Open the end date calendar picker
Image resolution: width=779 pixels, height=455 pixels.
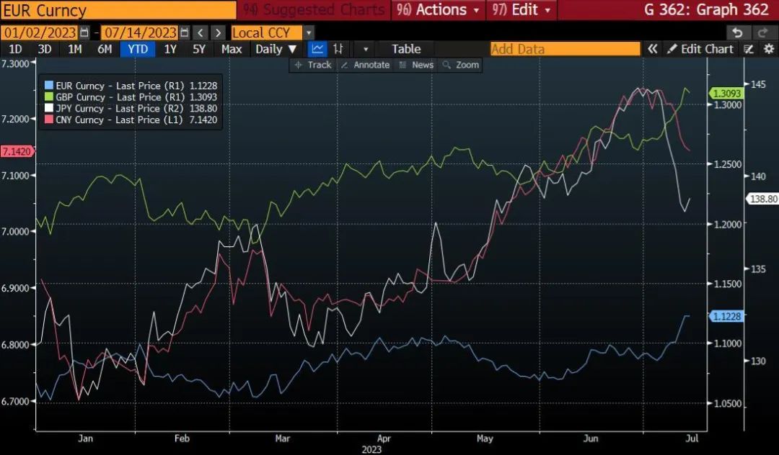[x=185, y=33]
